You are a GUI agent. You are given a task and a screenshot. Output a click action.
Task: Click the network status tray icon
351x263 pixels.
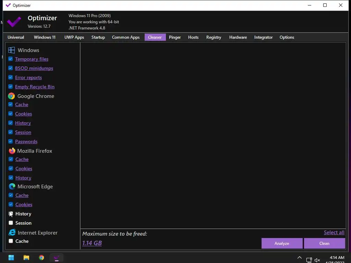309,260
